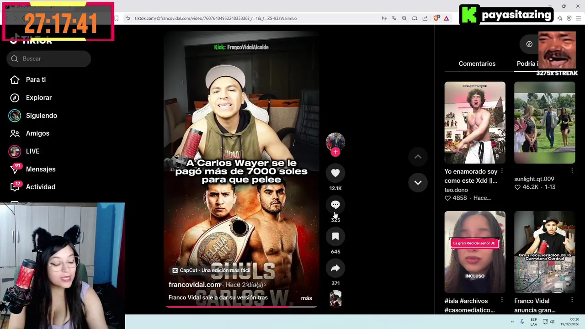Click the Buscar search field
This screenshot has width=585, height=329.
[49, 58]
